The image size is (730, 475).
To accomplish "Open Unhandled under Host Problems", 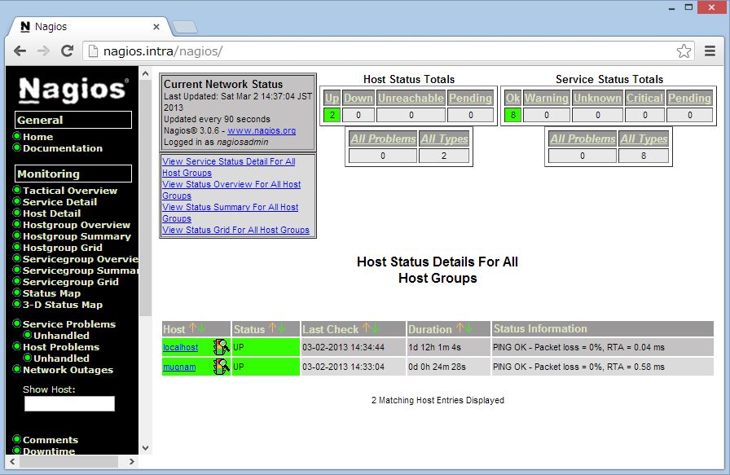I will (61, 358).
